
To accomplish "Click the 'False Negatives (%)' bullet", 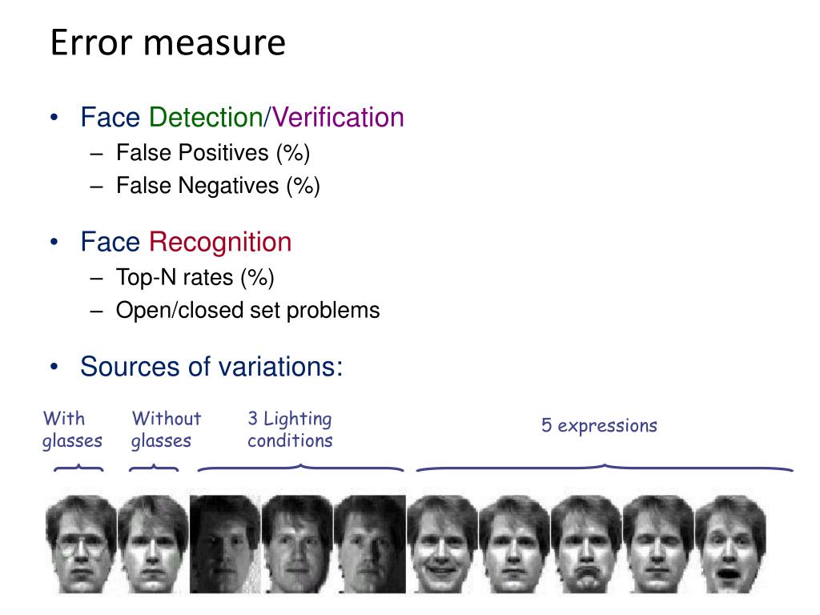I will (218, 186).
